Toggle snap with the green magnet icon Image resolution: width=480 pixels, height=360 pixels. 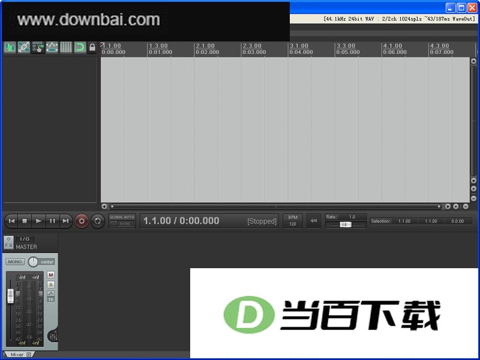pos(80,47)
